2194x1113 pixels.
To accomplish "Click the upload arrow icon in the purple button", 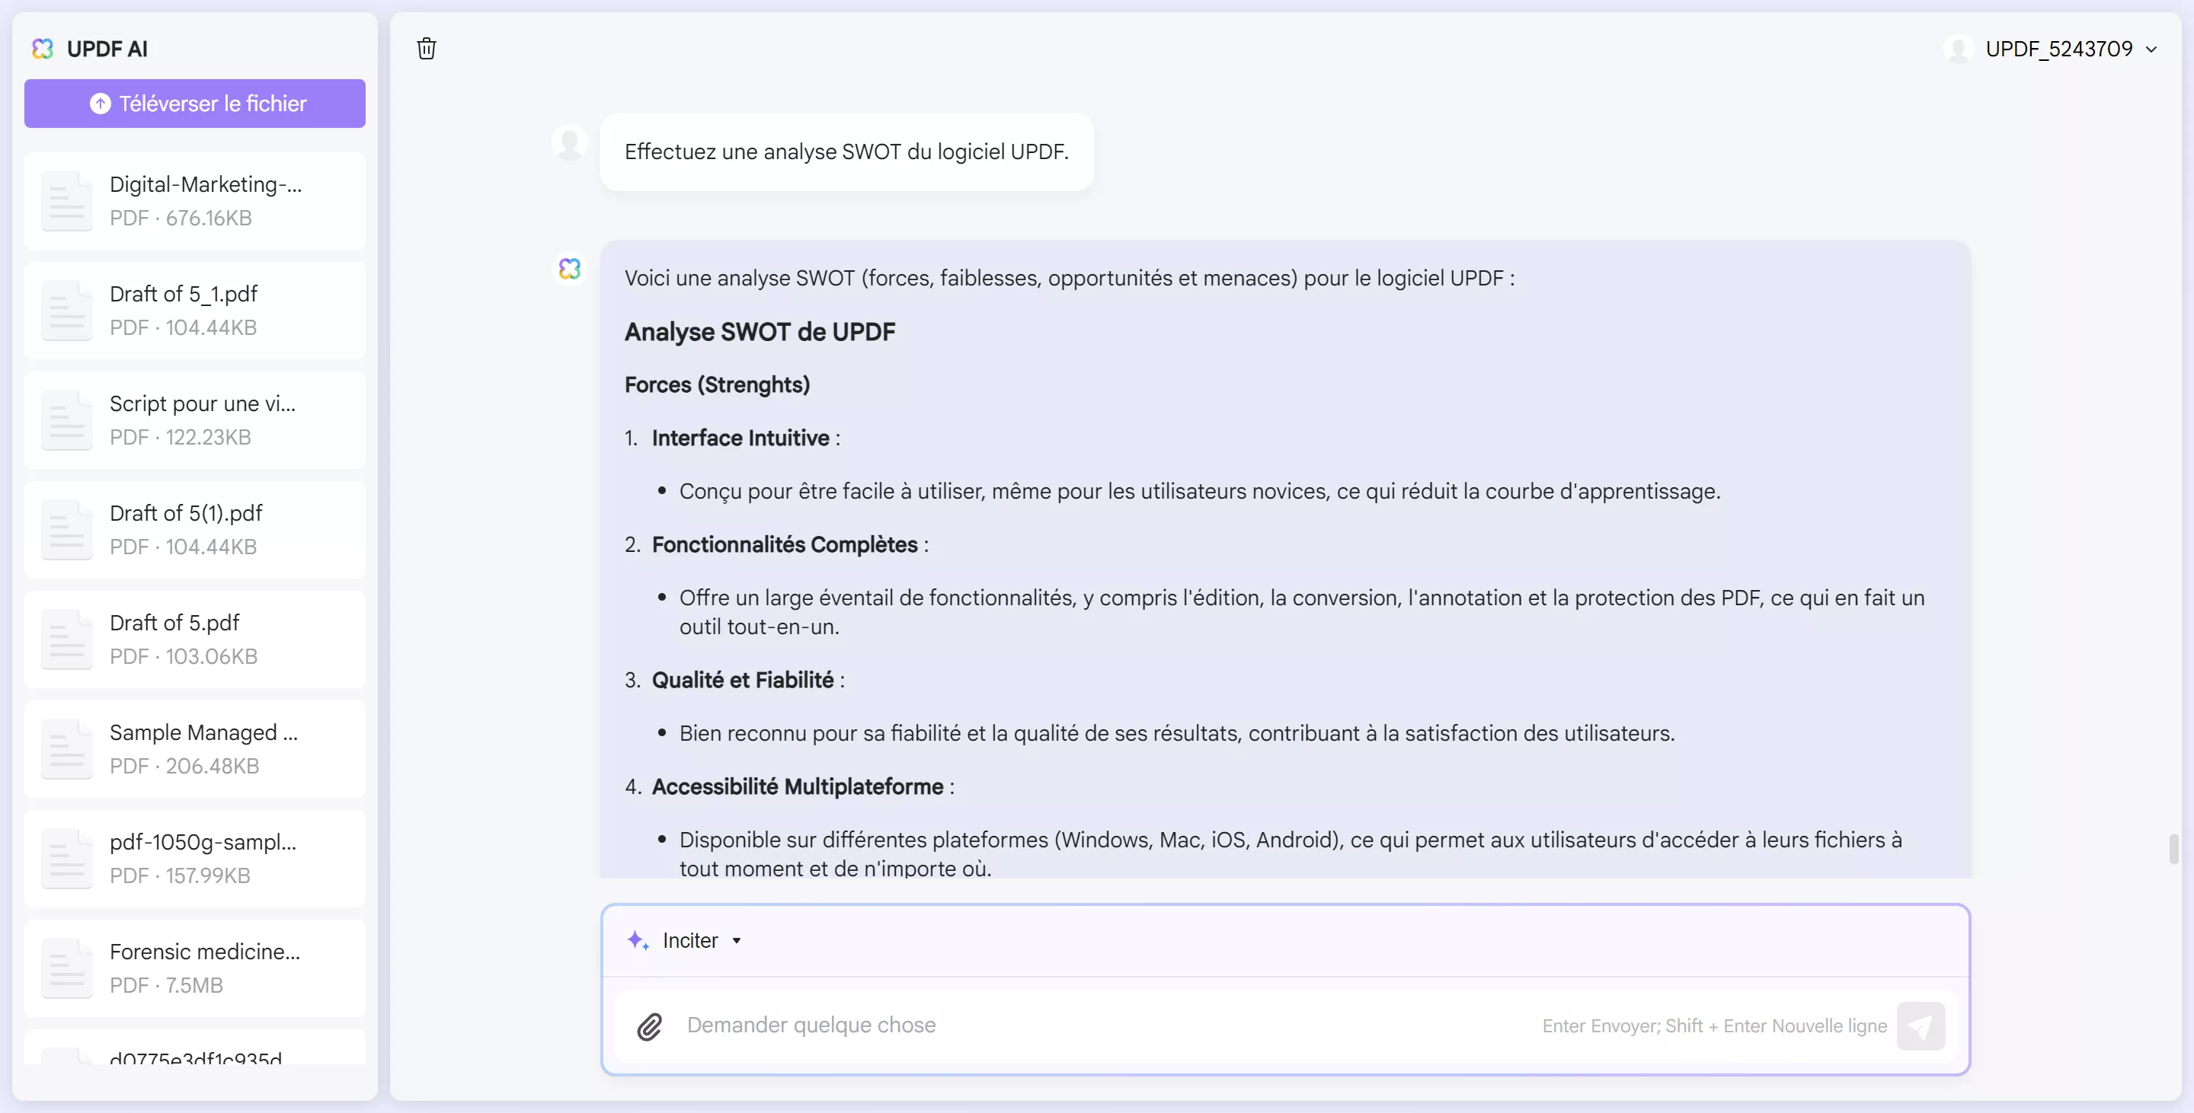I will point(100,103).
